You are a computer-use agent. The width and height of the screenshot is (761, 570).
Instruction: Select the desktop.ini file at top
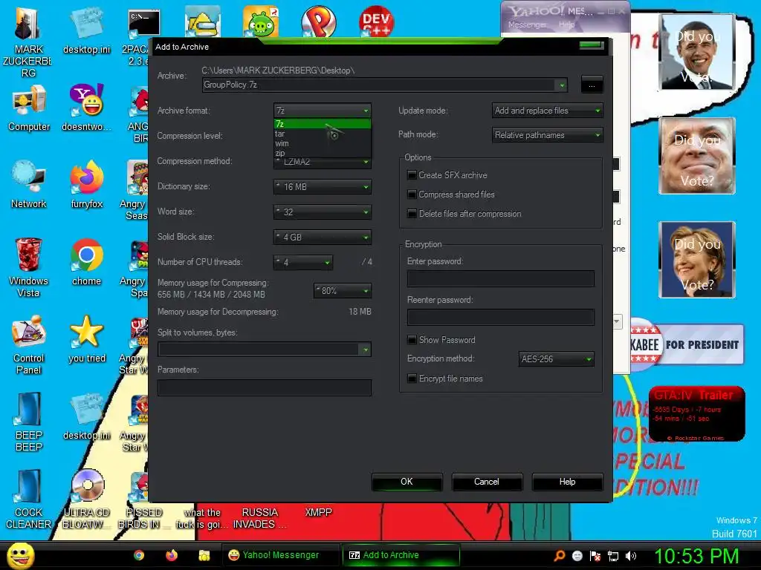point(86,30)
